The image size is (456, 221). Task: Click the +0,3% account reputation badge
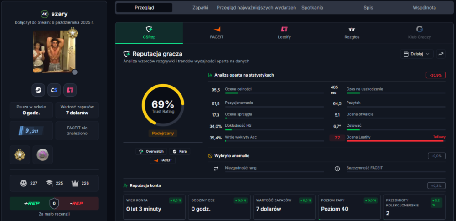point(436,185)
